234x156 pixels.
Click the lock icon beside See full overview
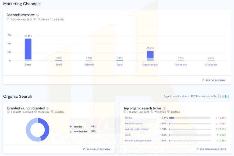tap(203, 80)
